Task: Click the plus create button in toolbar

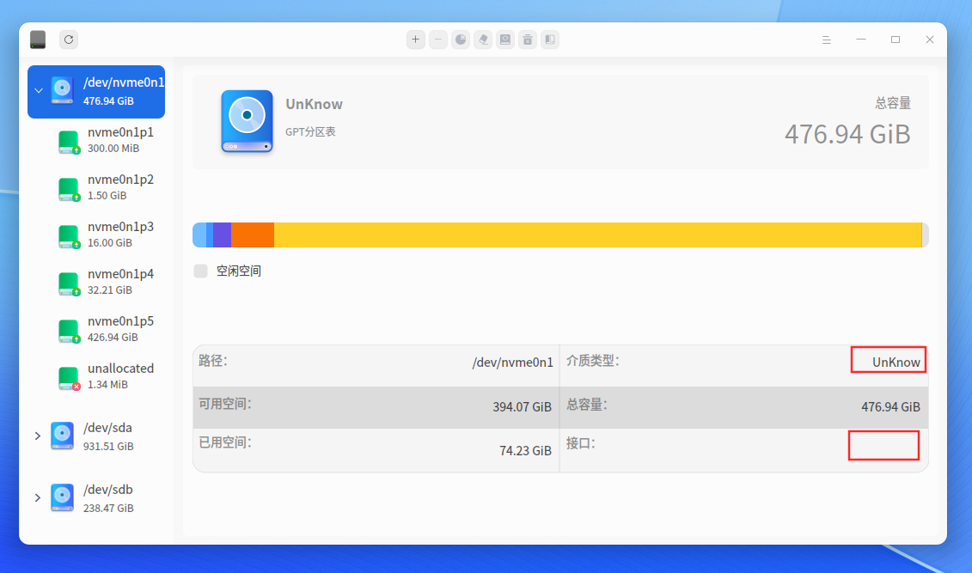Action: (415, 40)
